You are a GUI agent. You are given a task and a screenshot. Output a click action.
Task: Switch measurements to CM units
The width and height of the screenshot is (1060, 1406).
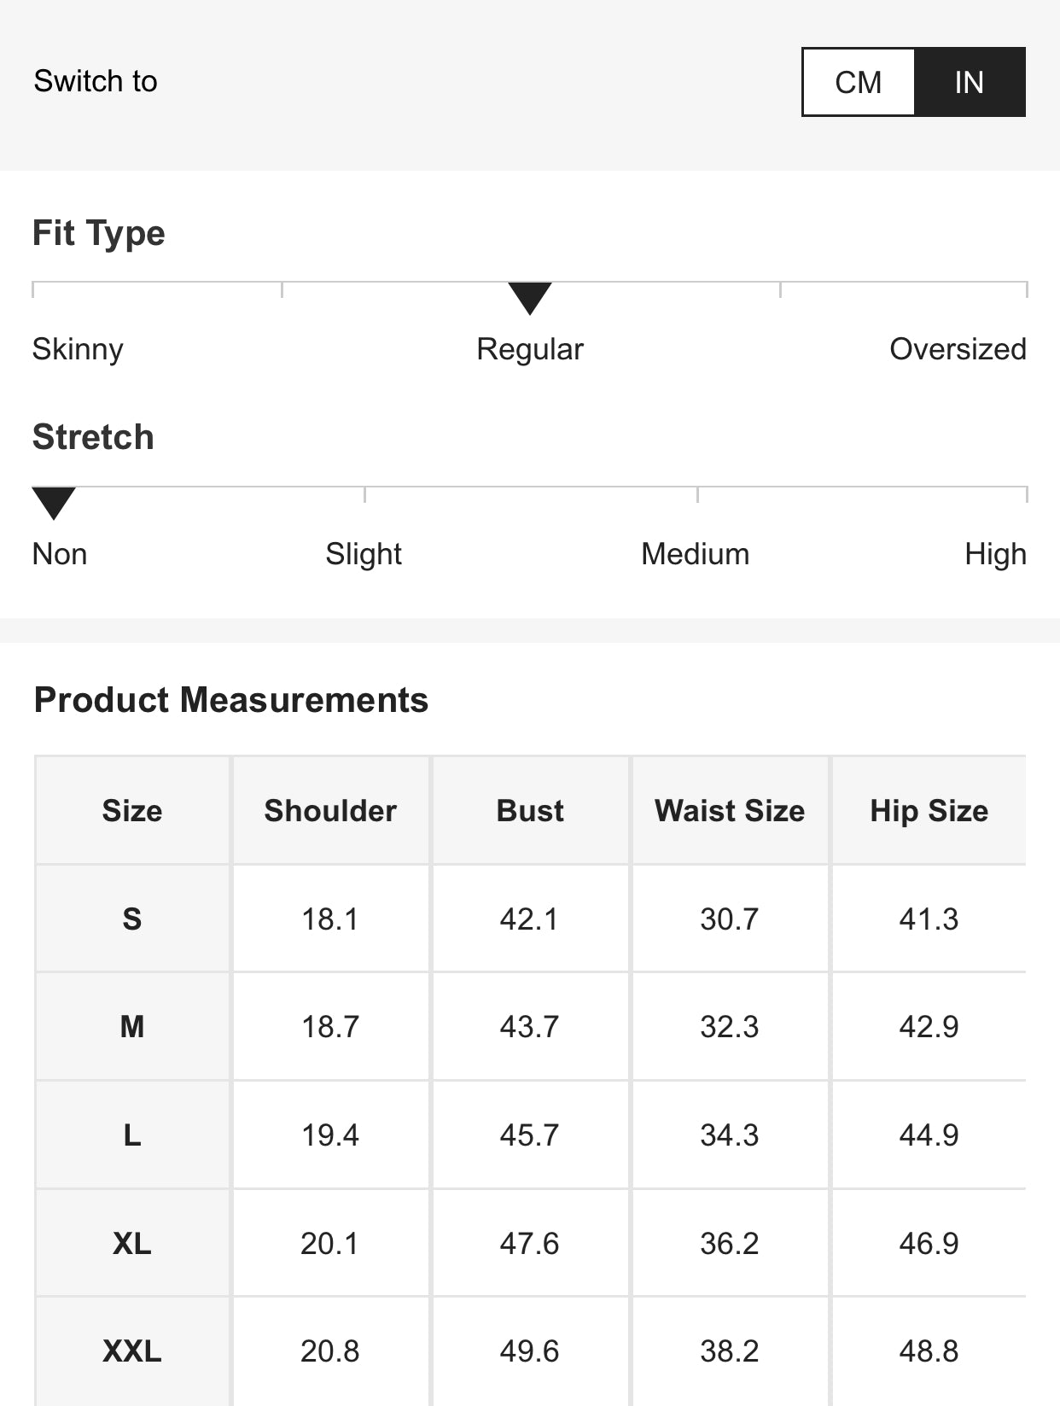pyautogui.click(x=858, y=82)
